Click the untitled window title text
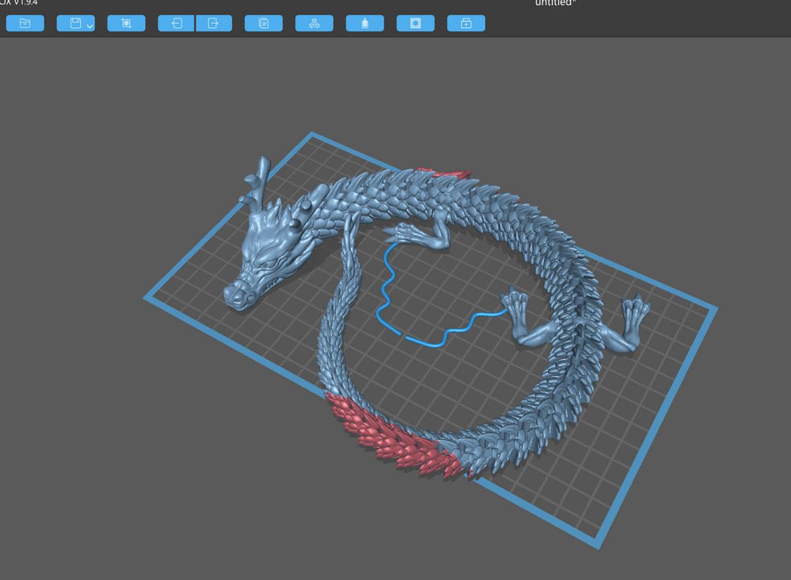Viewport: 791px width, 580px height. (554, 3)
